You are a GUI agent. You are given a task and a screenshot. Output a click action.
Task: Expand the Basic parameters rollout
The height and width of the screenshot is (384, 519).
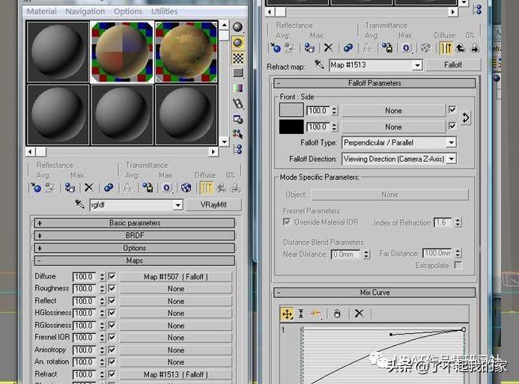(x=134, y=223)
